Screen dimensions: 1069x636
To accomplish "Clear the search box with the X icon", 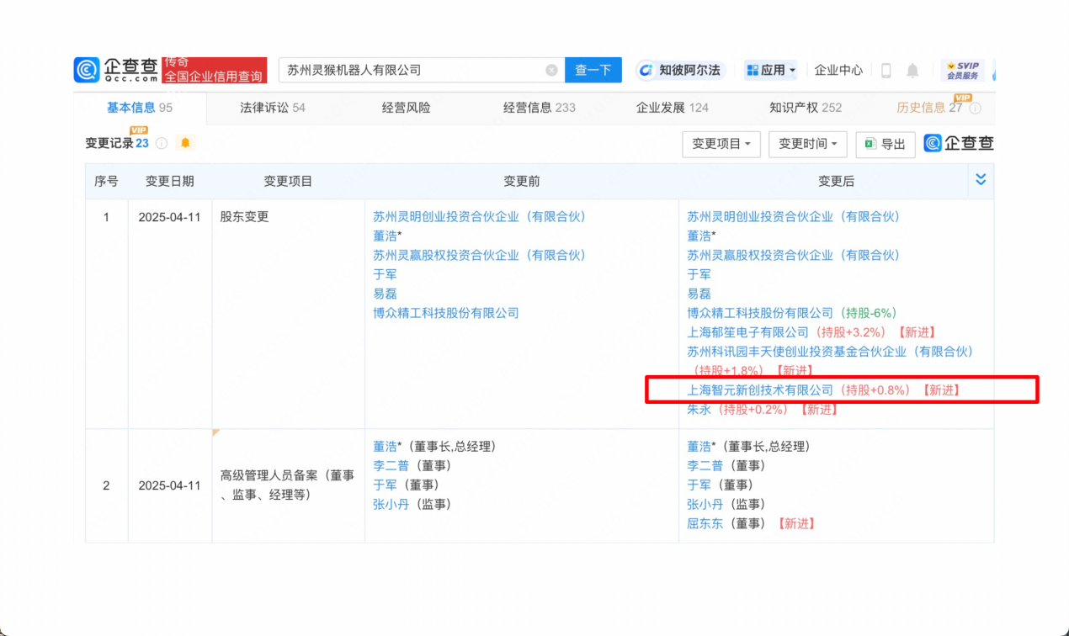I will point(551,71).
